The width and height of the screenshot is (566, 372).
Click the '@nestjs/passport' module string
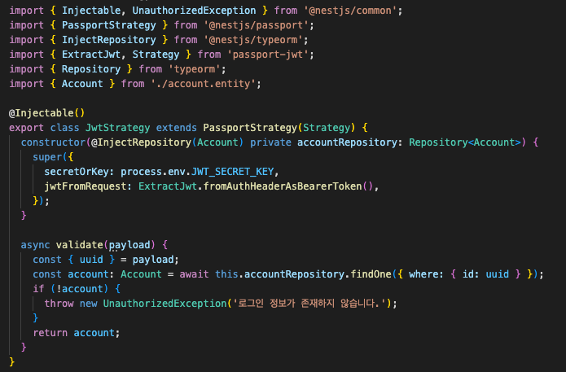click(256, 25)
